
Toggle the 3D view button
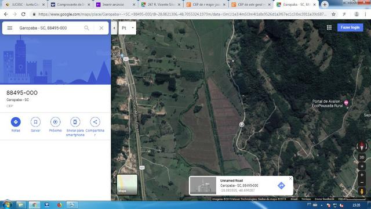click(x=362, y=157)
